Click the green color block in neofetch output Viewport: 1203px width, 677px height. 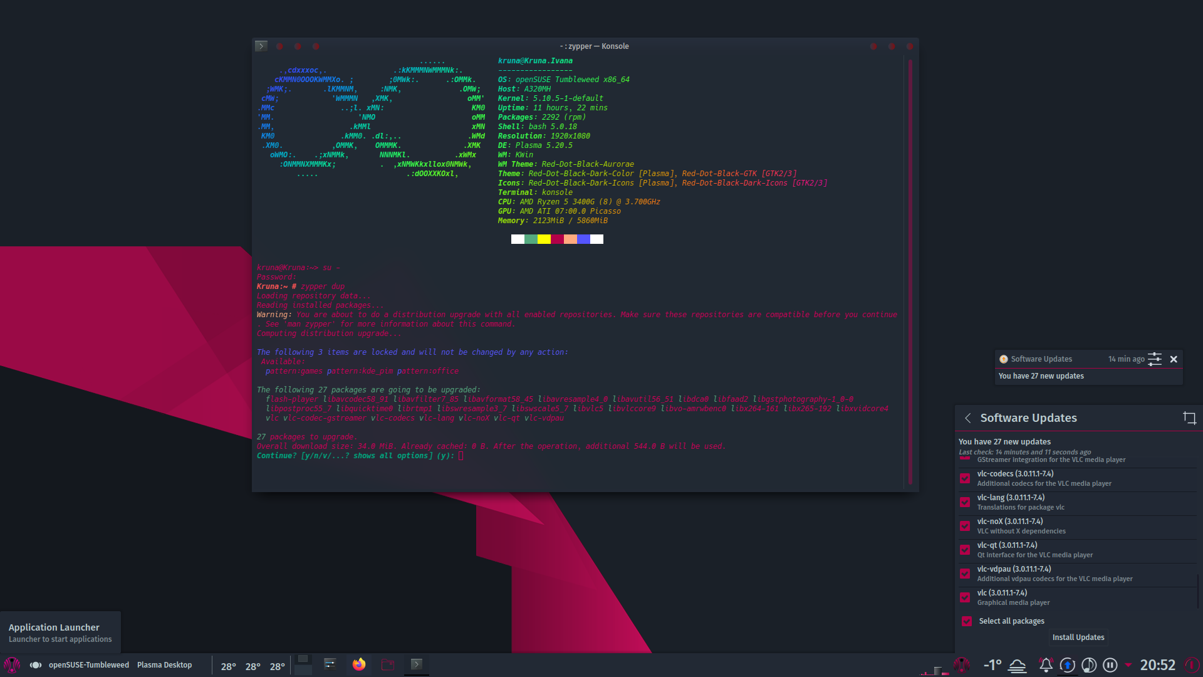(x=531, y=239)
